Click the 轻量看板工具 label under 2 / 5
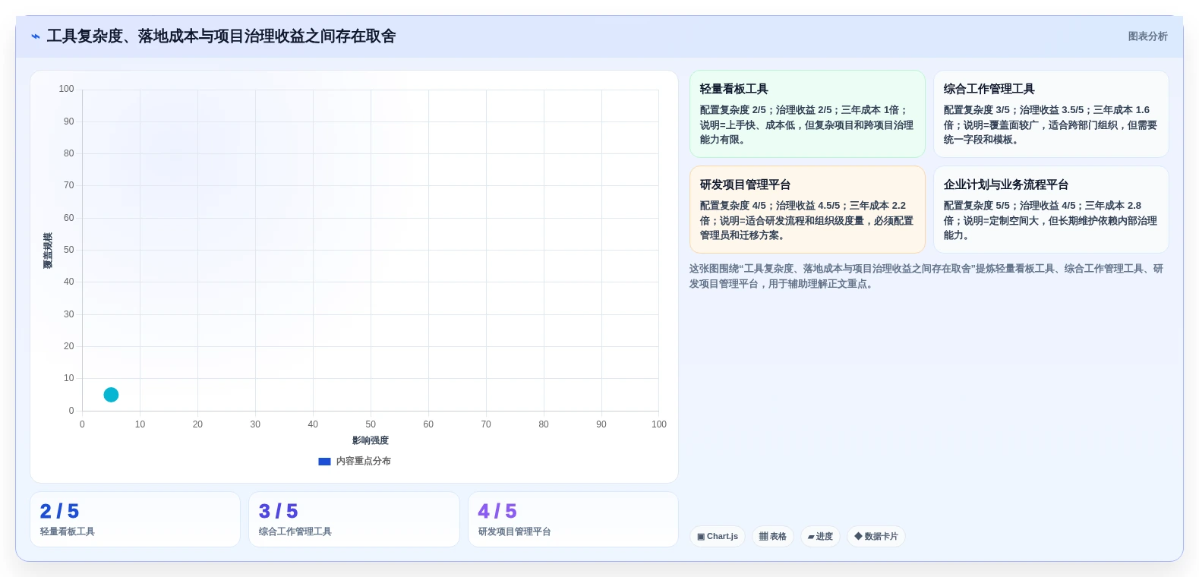The image size is (1199, 577). (68, 531)
